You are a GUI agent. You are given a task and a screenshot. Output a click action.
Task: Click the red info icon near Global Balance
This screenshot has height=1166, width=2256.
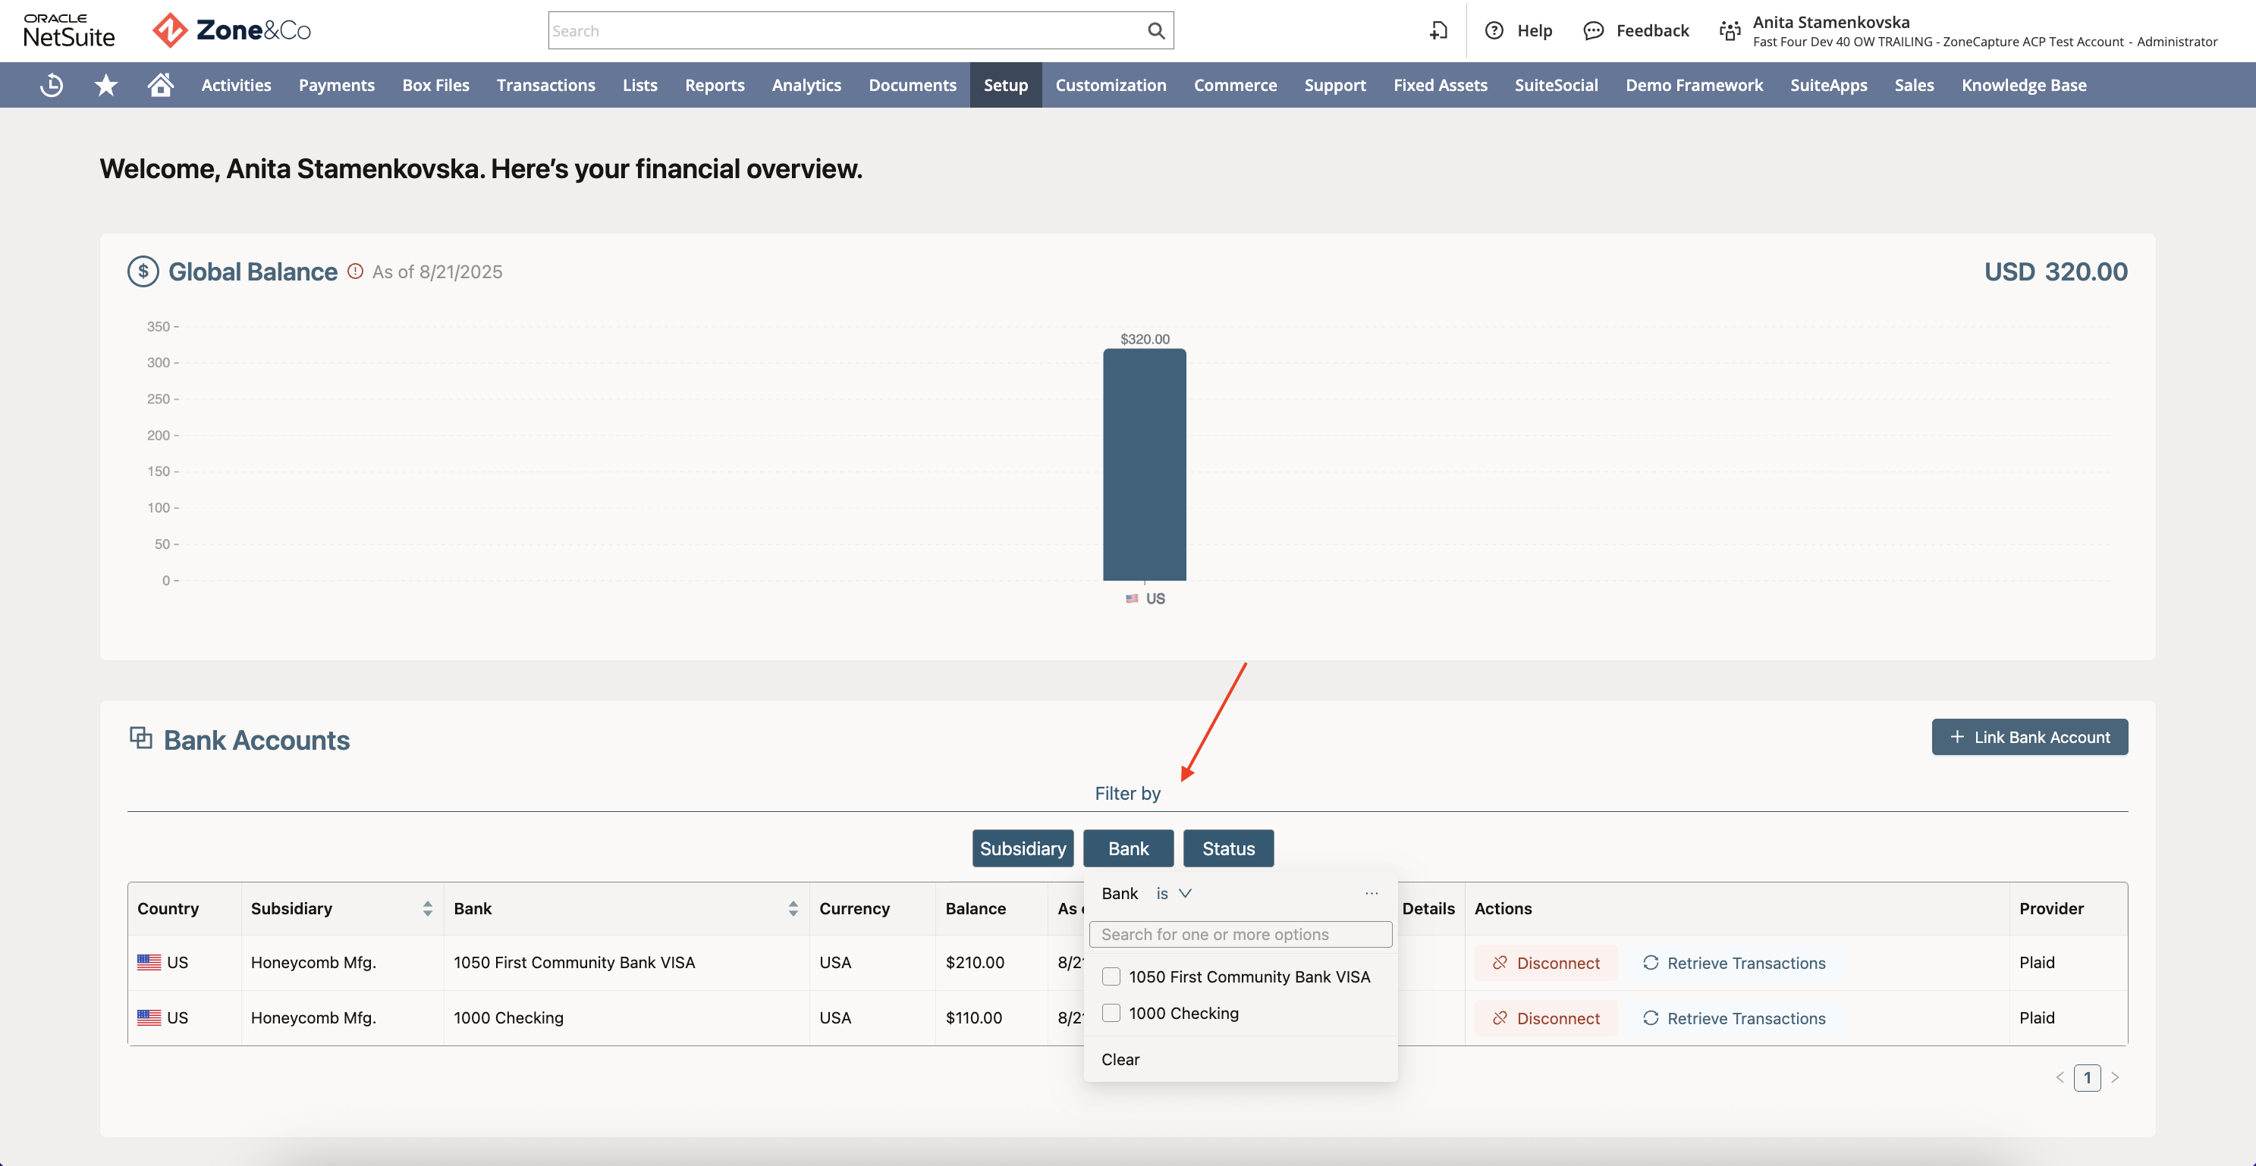[355, 271]
